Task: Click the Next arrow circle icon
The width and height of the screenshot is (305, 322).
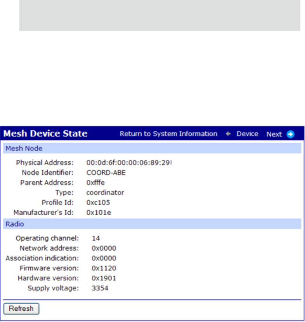Action: [x=290, y=134]
